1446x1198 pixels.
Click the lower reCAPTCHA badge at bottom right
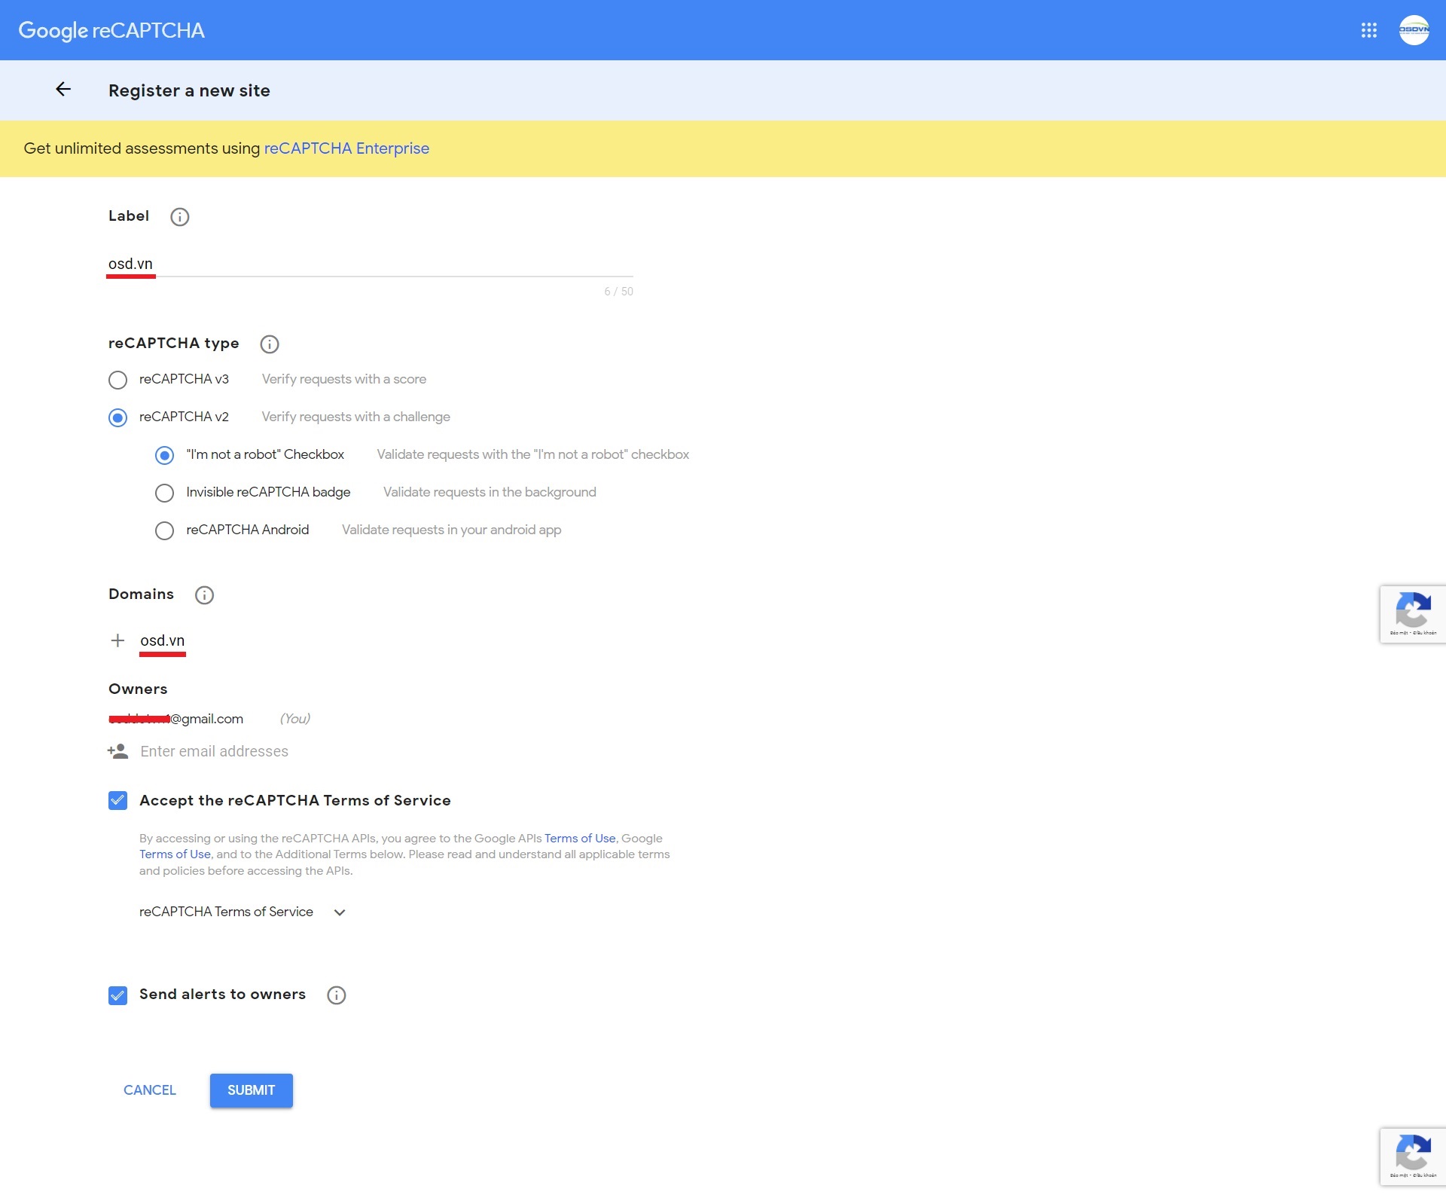pos(1413,1157)
